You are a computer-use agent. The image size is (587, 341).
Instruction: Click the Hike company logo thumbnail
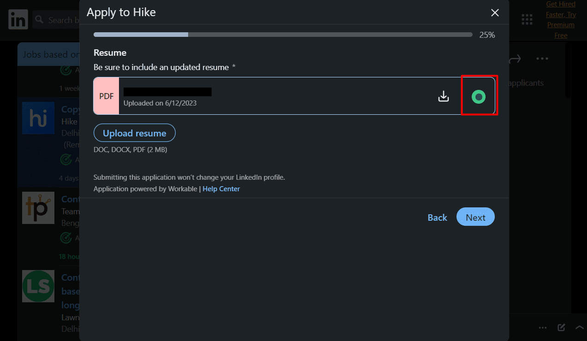click(38, 118)
